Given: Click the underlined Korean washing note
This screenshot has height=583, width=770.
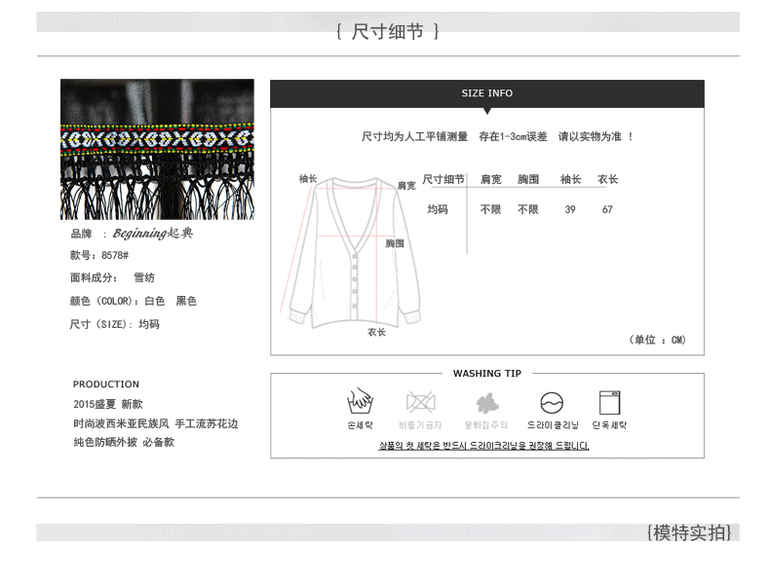Looking at the screenshot, I should 483,445.
